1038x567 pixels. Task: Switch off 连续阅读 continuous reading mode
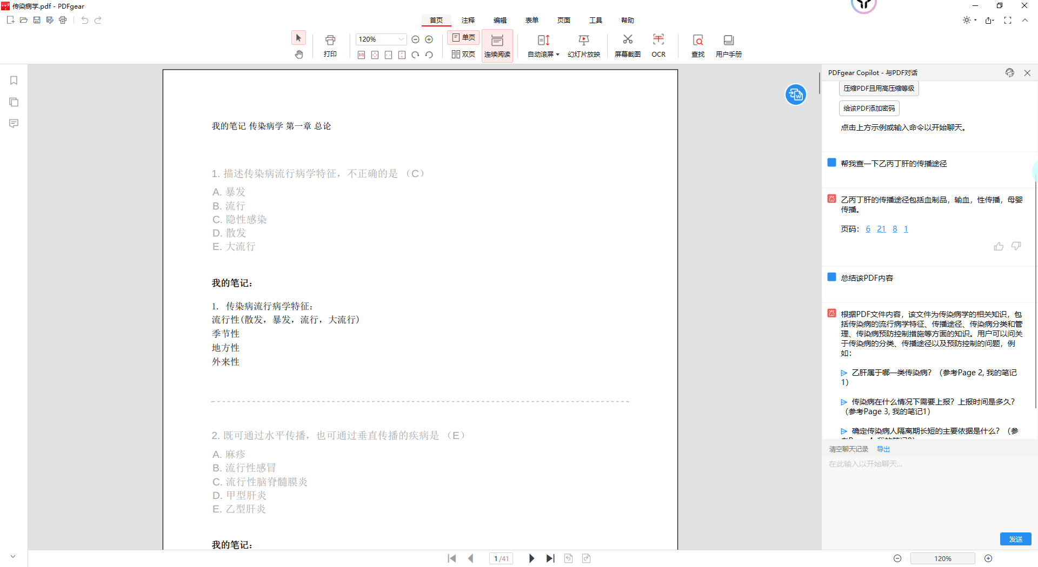tap(497, 45)
